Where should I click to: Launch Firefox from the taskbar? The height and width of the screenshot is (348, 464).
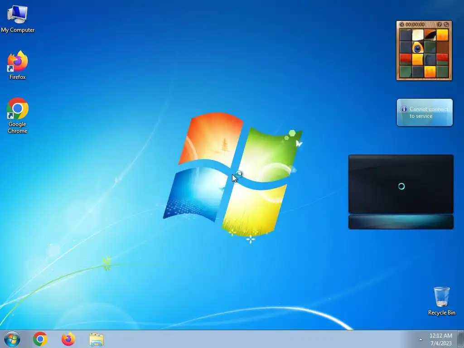[x=68, y=339]
